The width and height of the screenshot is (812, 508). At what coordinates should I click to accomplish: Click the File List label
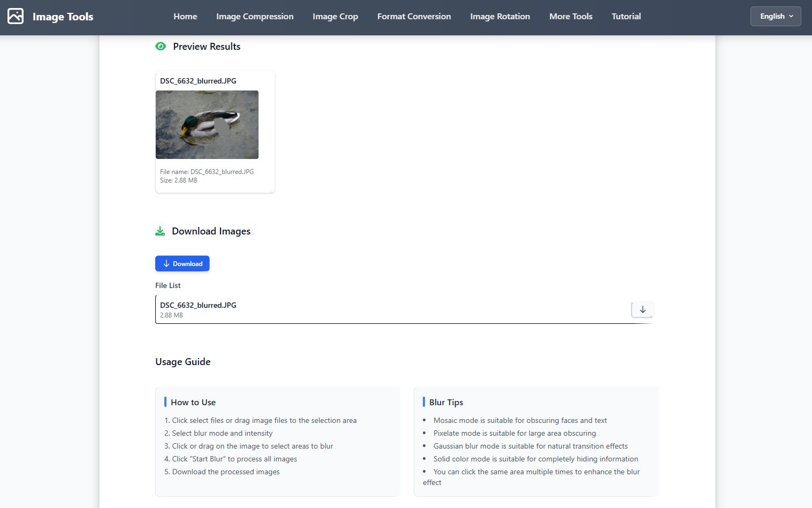click(168, 285)
